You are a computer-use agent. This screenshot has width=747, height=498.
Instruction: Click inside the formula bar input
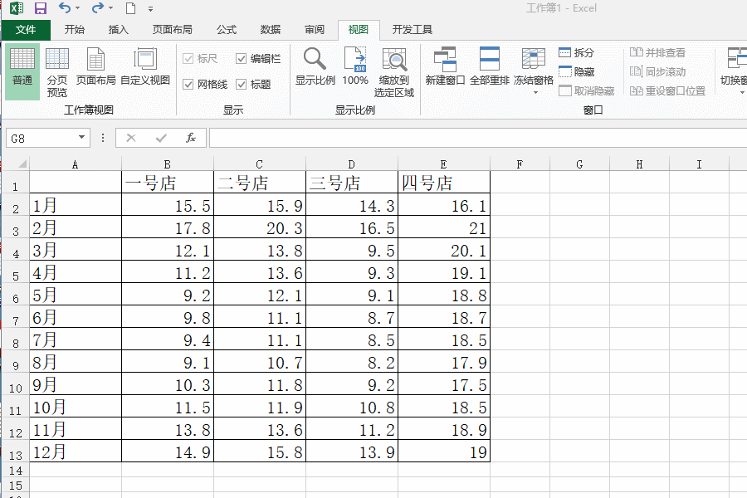pyautogui.click(x=478, y=139)
